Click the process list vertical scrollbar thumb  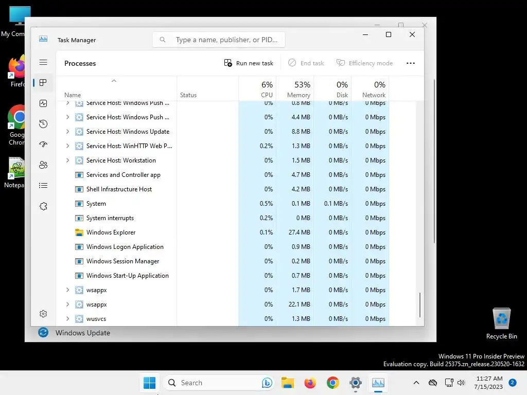click(420, 305)
